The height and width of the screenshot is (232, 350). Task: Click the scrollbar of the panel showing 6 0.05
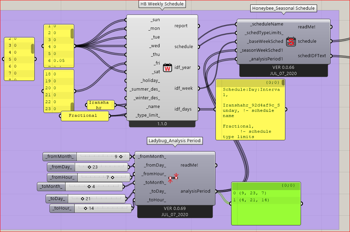click(x=72, y=33)
